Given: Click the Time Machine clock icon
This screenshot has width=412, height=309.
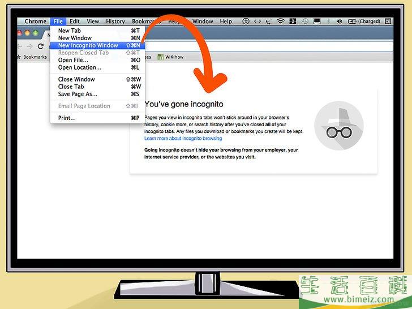Looking at the screenshot, I should pyautogui.click(x=304, y=22).
